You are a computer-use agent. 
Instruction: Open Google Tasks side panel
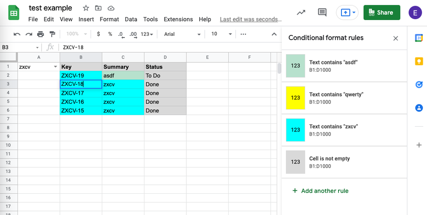click(x=419, y=84)
